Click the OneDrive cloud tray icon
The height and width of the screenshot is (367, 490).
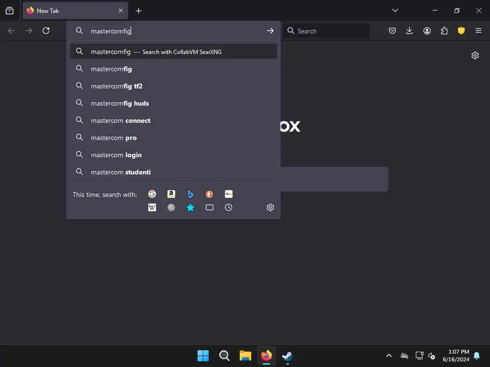click(404, 356)
